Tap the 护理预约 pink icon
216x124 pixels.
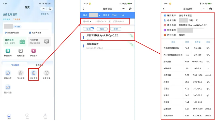pos(33,53)
